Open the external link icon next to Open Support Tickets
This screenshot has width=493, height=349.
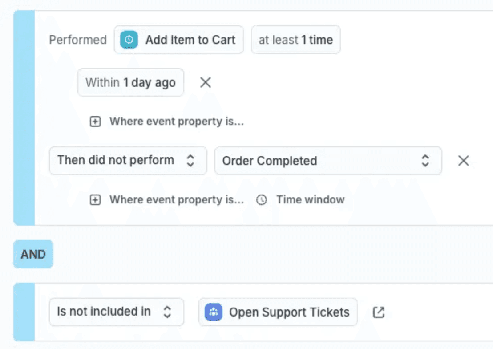tap(378, 312)
